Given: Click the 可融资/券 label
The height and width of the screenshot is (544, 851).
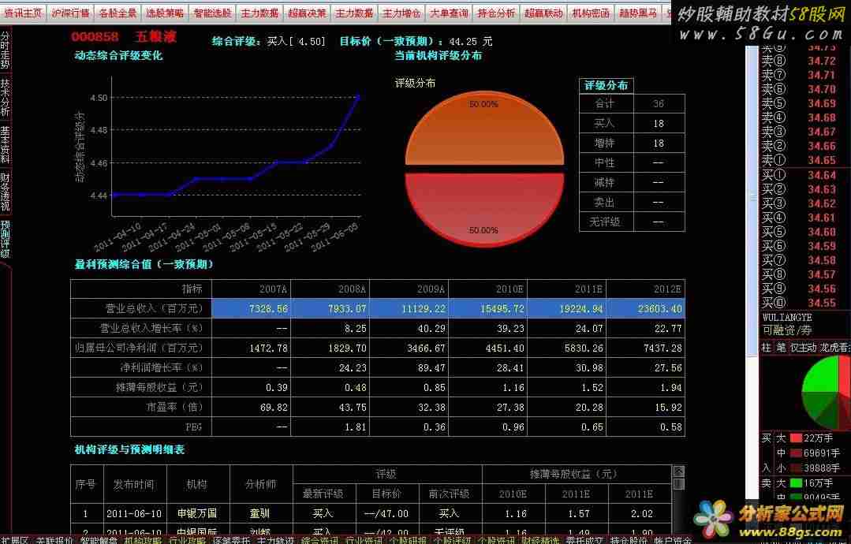Looking at the screenshot, I should coord(787,330).
